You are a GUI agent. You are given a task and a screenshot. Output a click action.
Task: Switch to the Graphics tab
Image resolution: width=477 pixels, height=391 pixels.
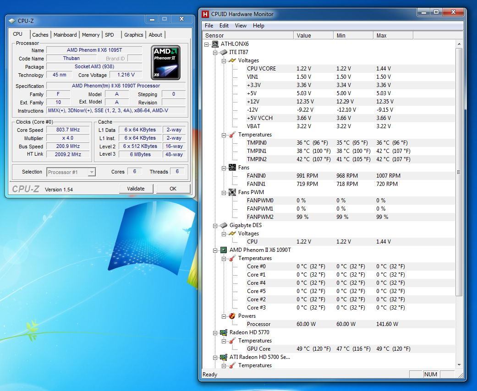[x=133, y=35]
